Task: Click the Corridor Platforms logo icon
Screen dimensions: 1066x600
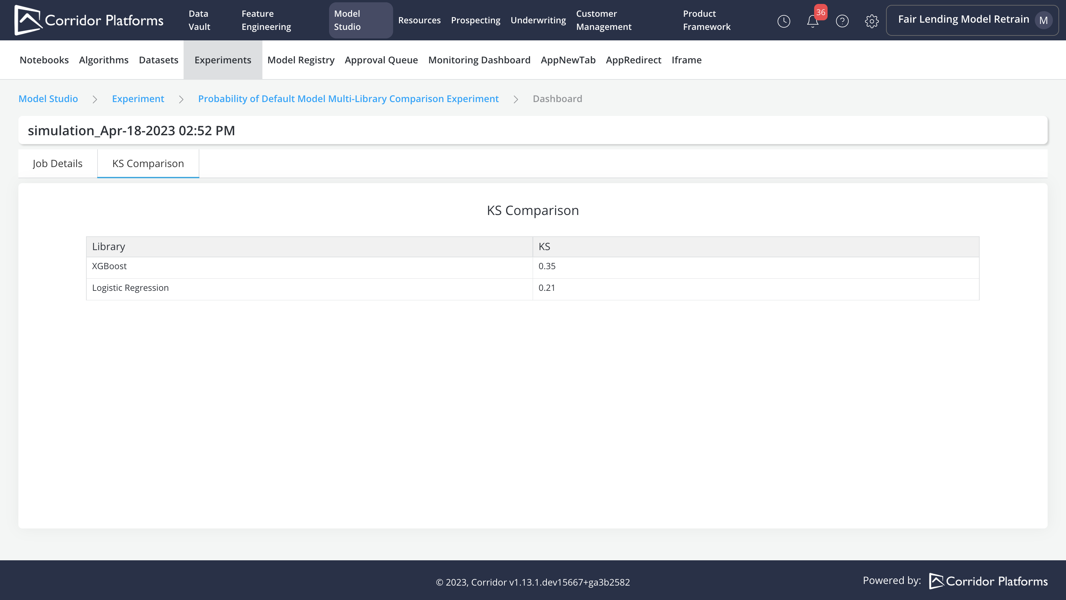Action: tap(28, 20)
